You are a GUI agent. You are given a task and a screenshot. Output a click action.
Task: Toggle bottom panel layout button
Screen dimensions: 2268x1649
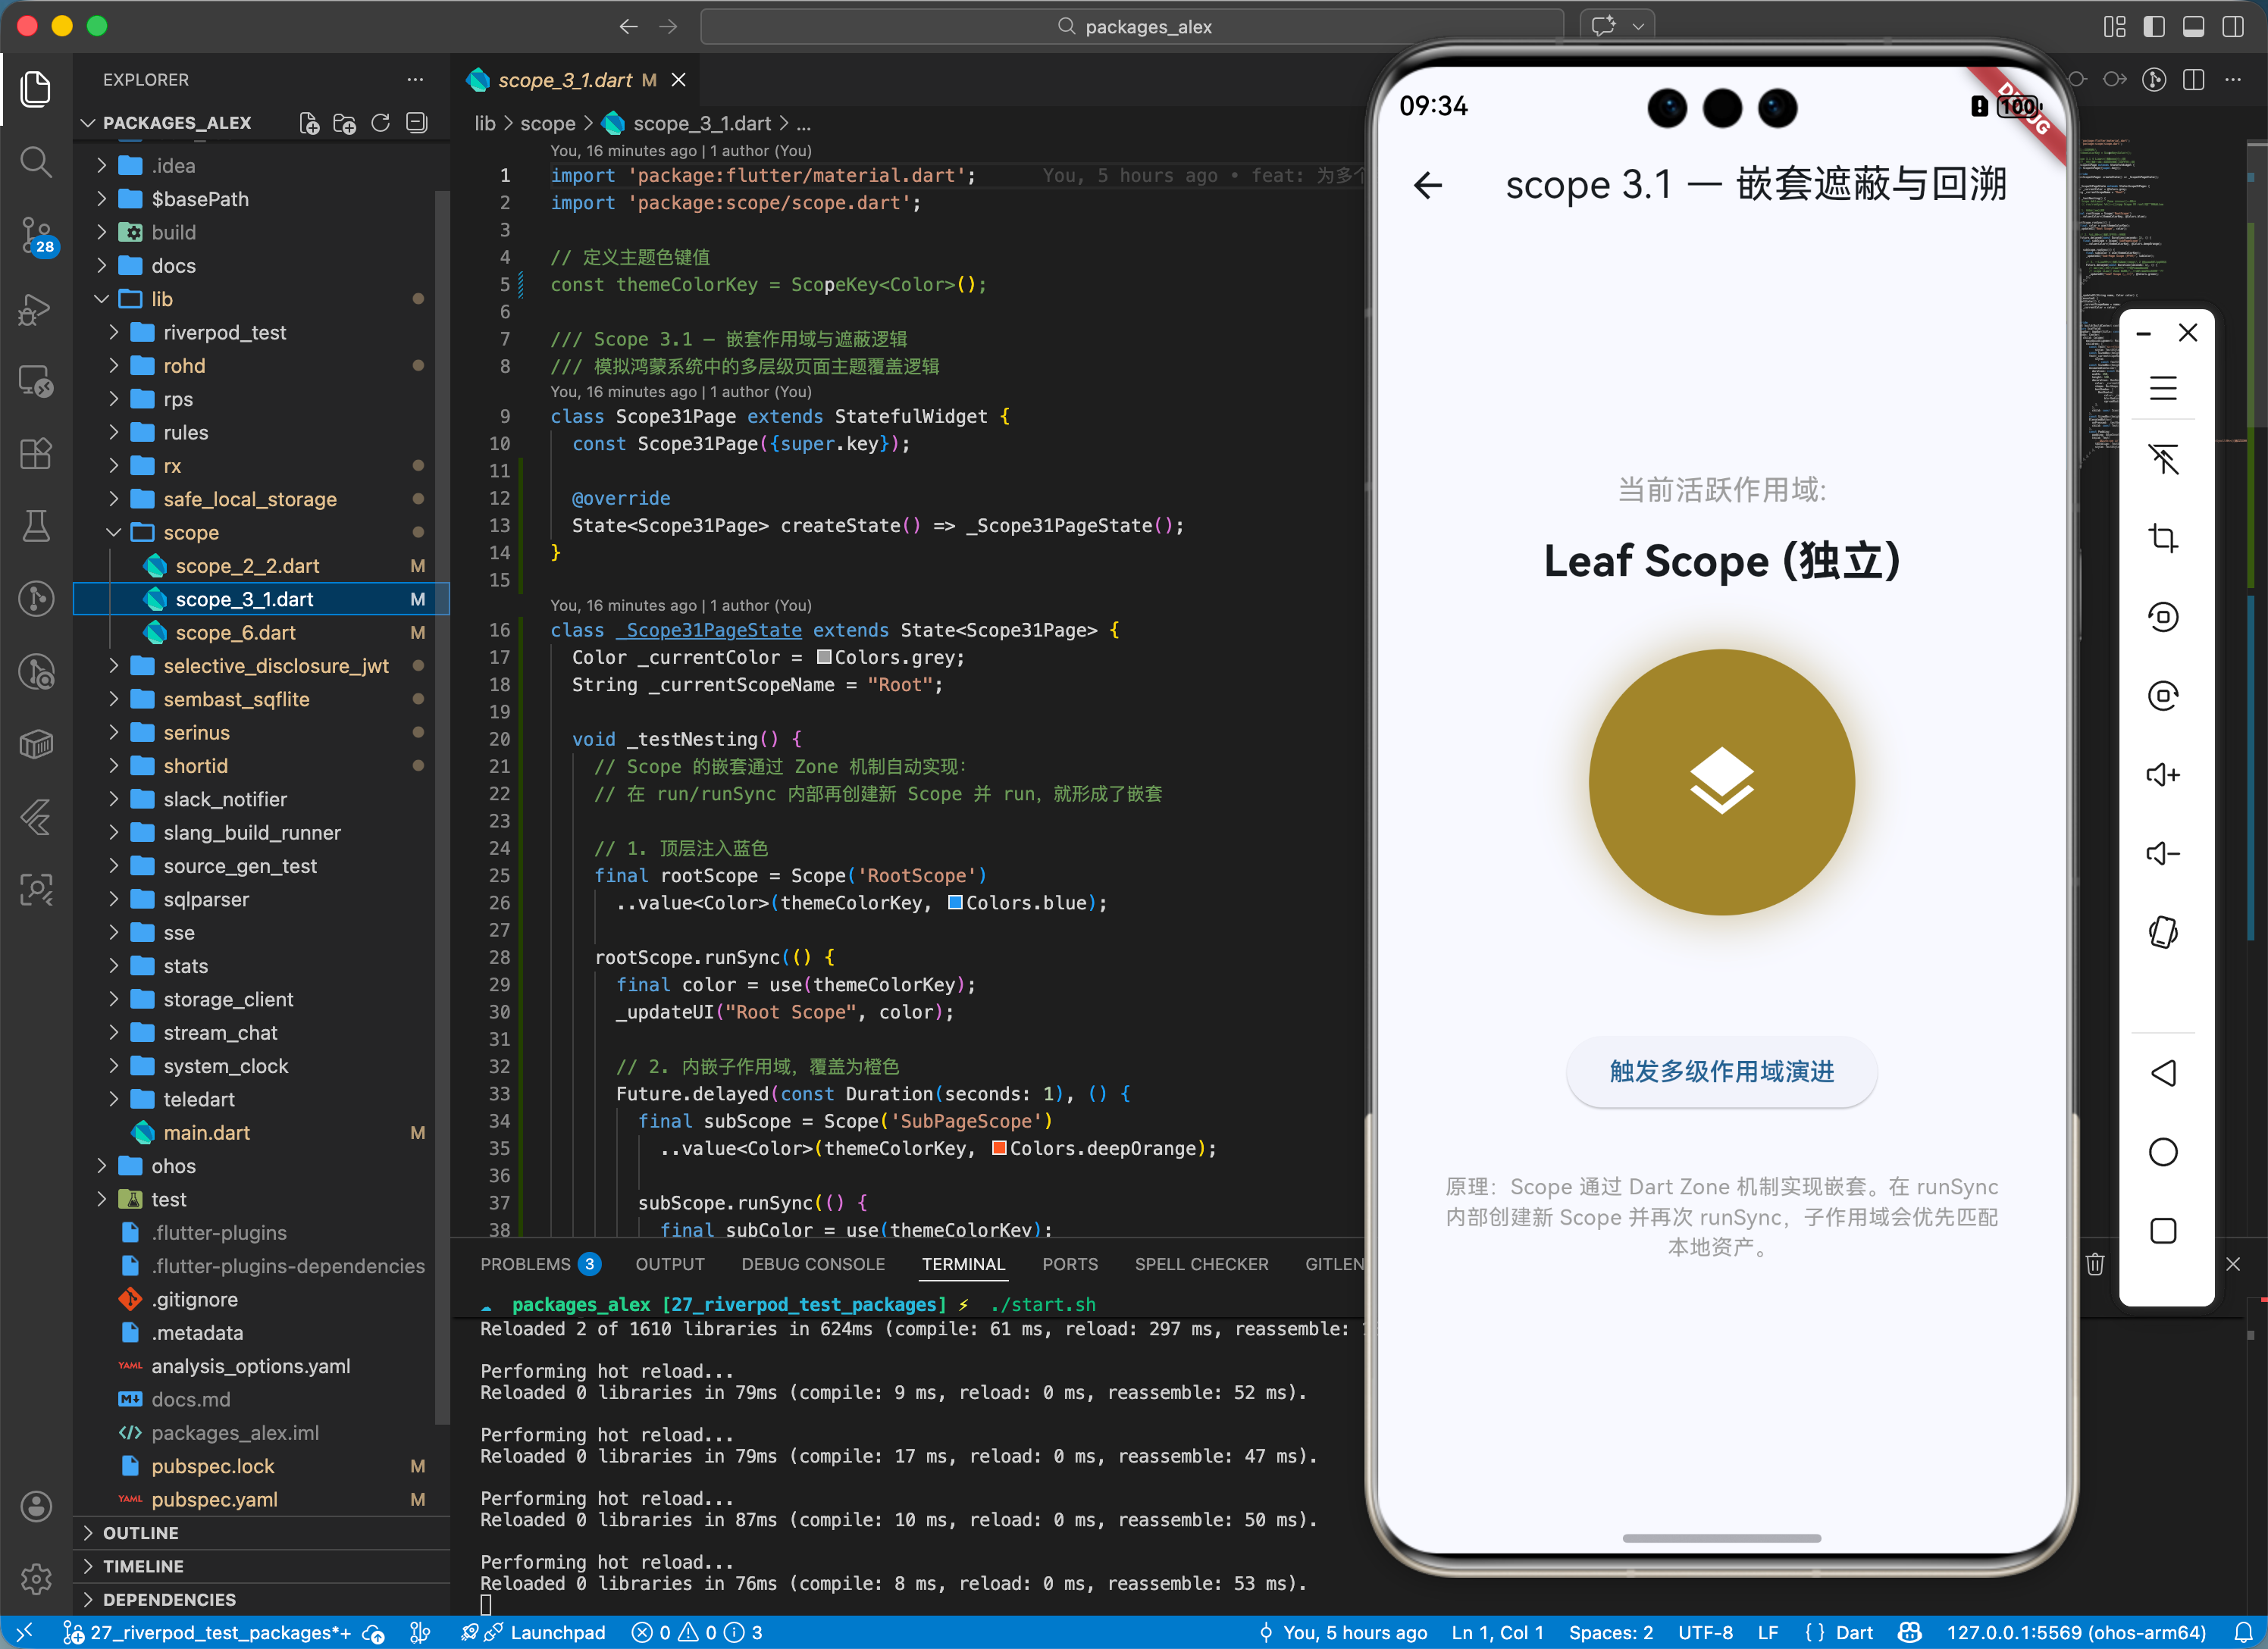click(2193, 27)
